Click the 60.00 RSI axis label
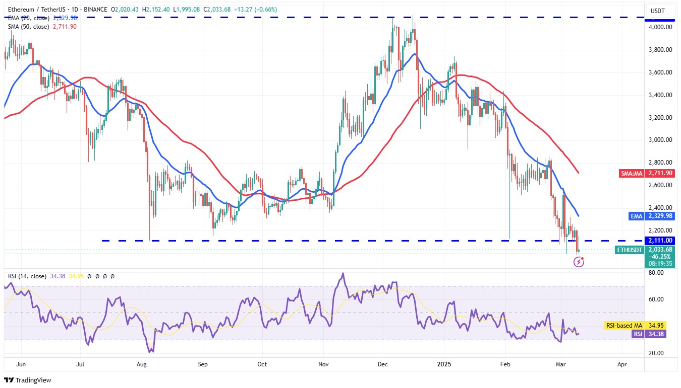The width and height of the screenshot is (681, 388). (655, 299)
